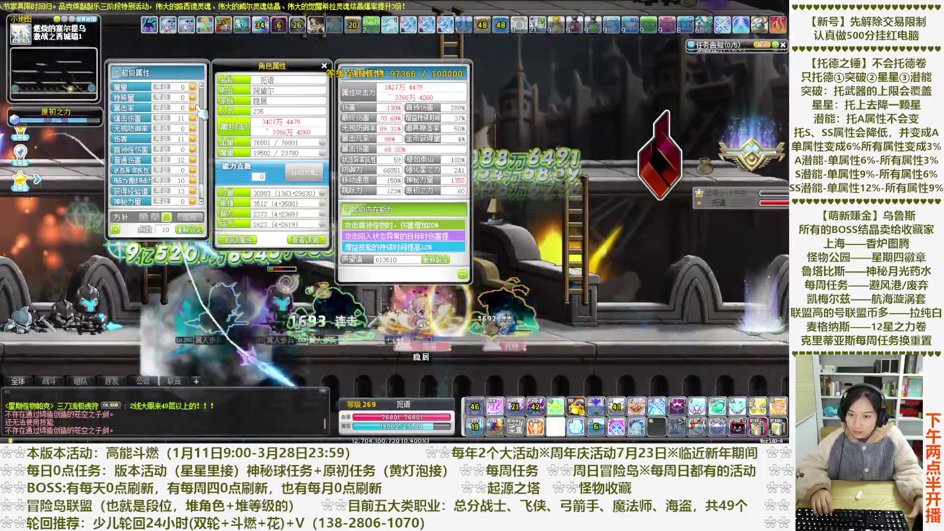The image size is (944, 531).
Task: Use the golden emblem skill in top row
Action: [x=636, y=407]
